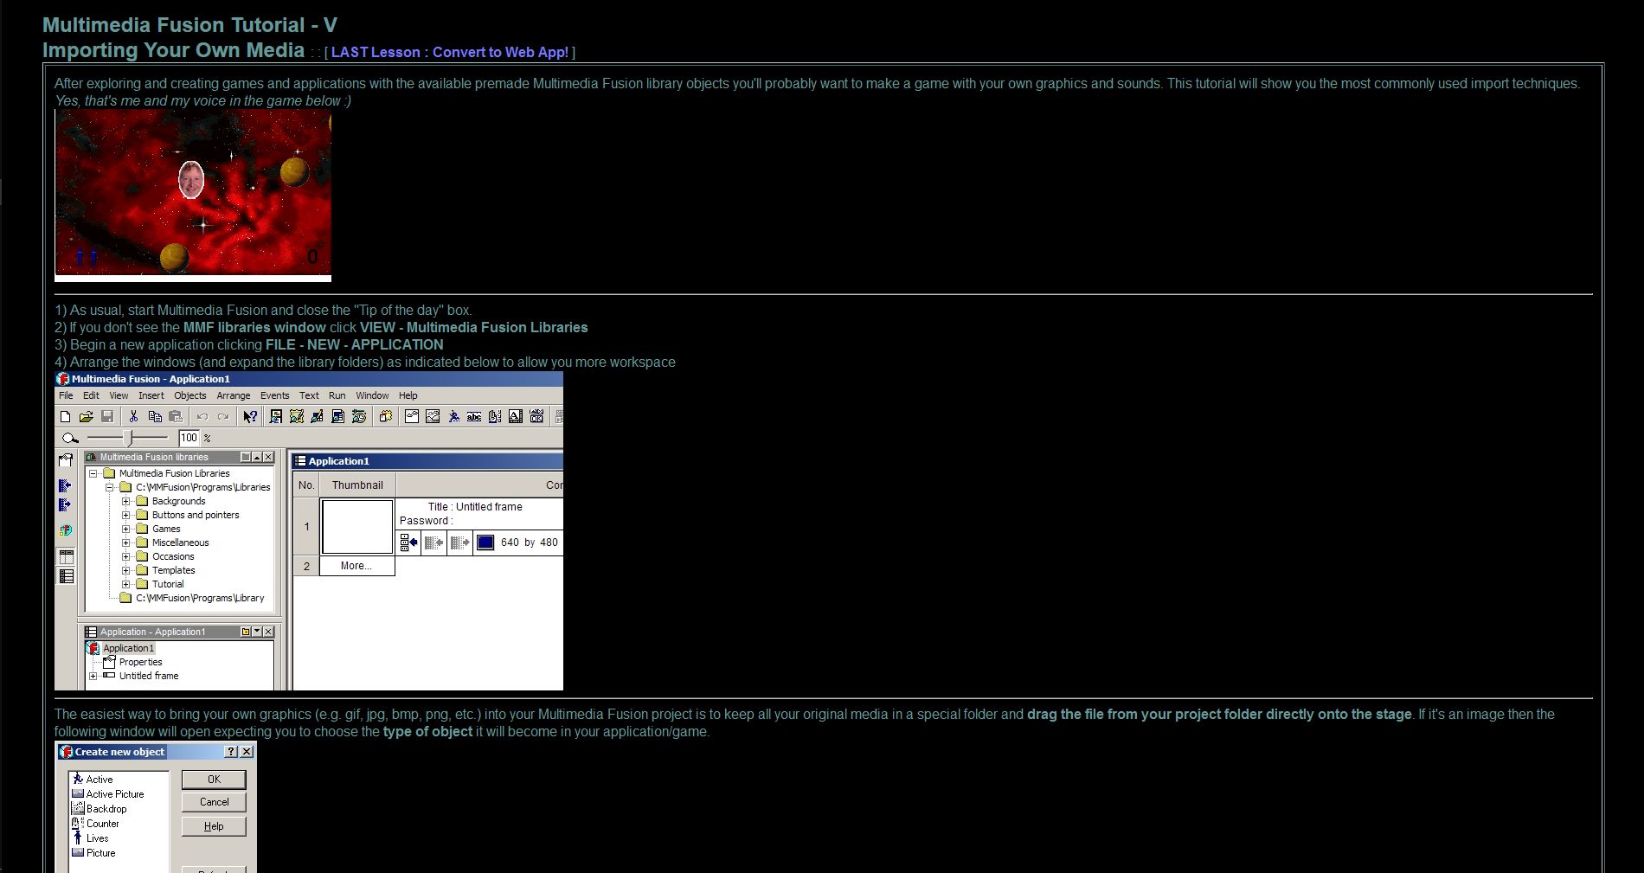The width and height of the screenshot is (1644, 873).
Task: Click the storyboard icon left of fade-in
Action: [x=409, y=542]
